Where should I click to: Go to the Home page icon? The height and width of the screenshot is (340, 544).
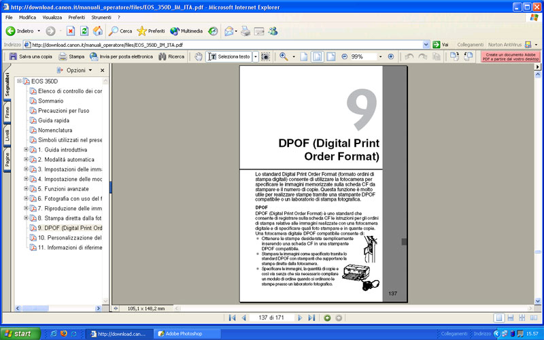coord(98,31)
